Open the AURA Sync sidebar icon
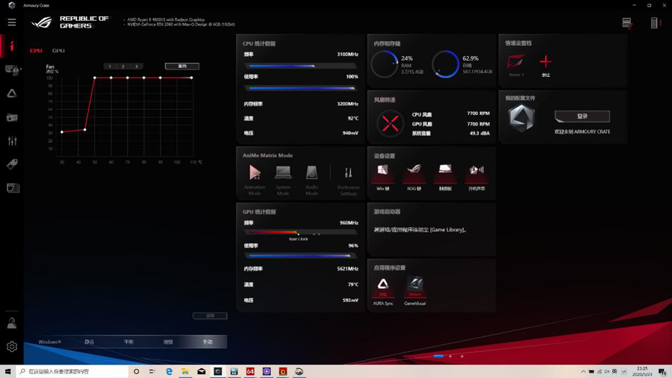672x378 pixels. click(x=12, y=93)
